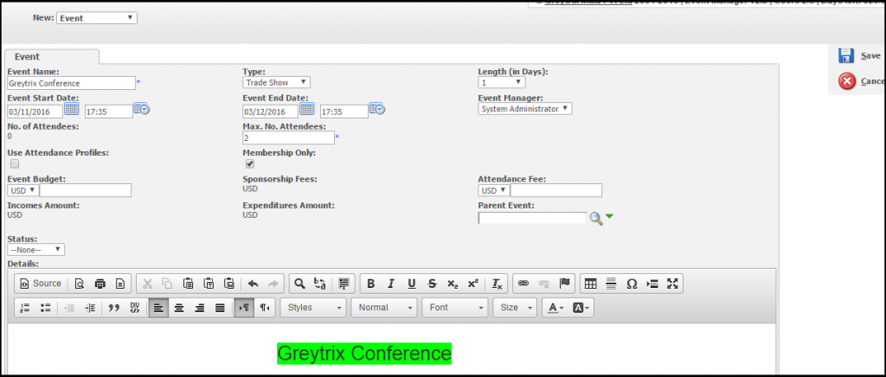This screenshot has width=886, height=377.
Task: Check the Use Attendance Profiles checkbox
Action: tap(15, 163)
